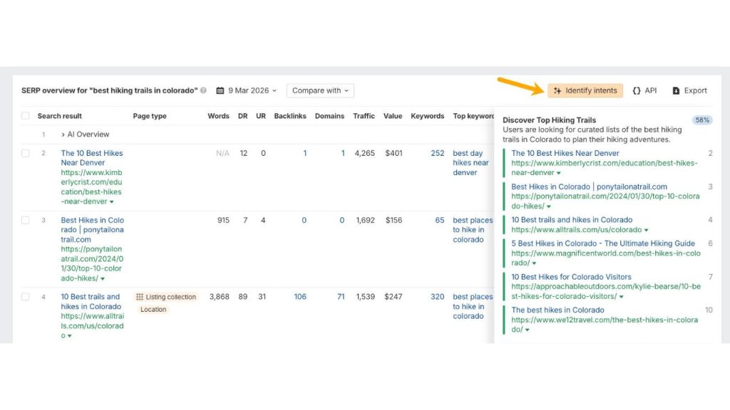Open URL arrow for alltrails.com intent link
The height and width of the screenshot is (410, 730).
[x=646, y=230]
